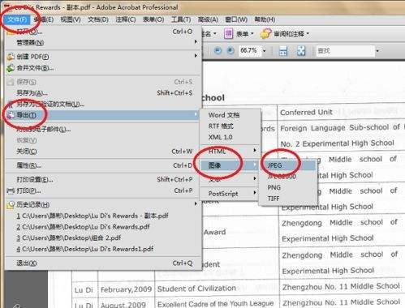Image resolution: width=405 pixels, height=308 pixels.
Task: Click the 历史记录 history icon
Action: (11, 205)
